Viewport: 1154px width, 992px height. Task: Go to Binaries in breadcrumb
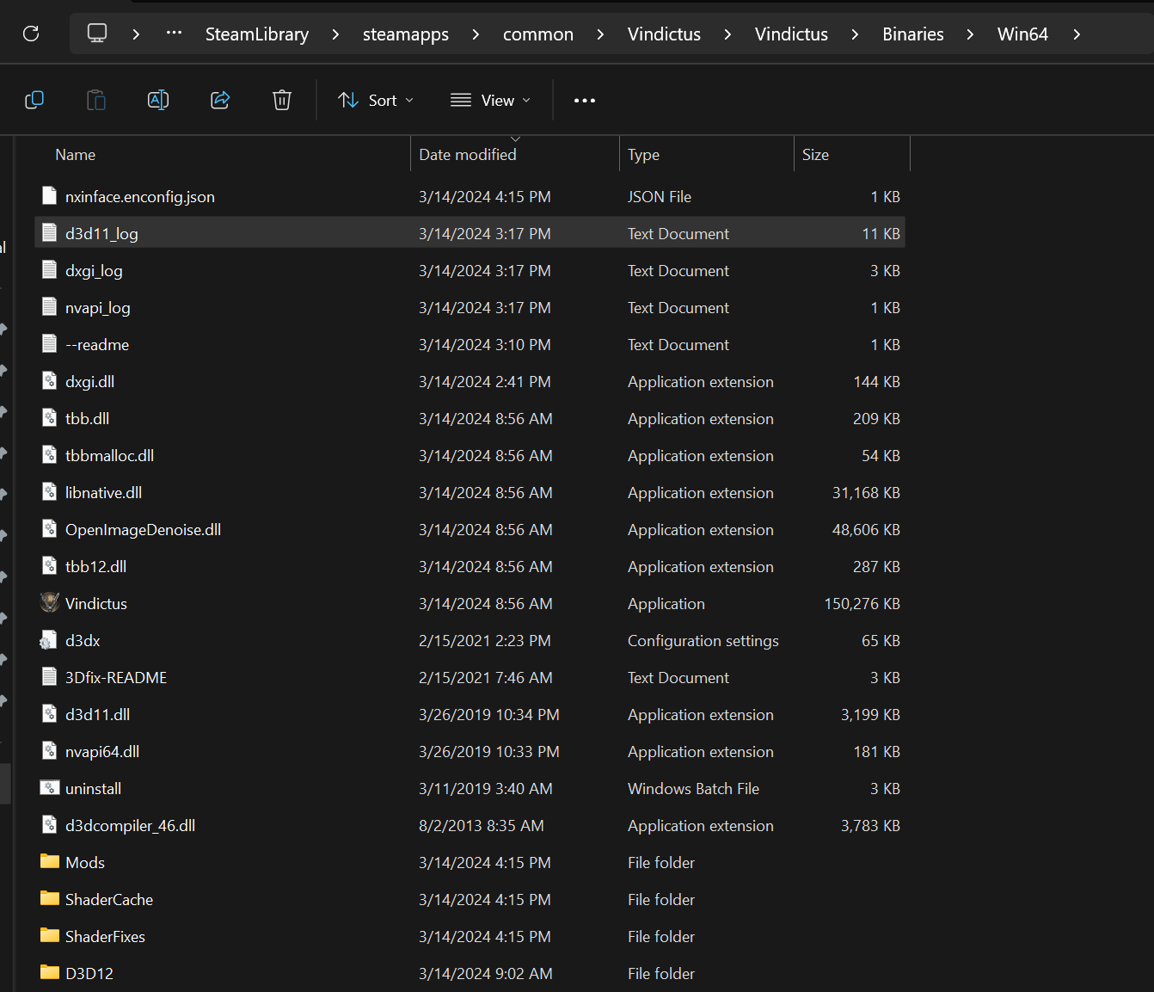[x=913, y=34]
